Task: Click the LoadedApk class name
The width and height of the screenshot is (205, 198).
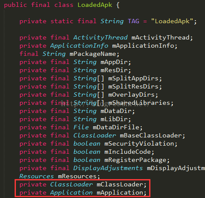Action: tap(95, 5)
